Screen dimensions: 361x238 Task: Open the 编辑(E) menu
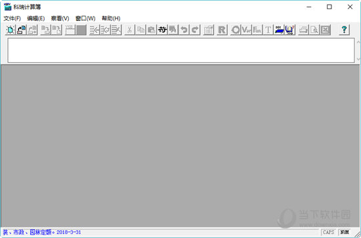(35, 18)
